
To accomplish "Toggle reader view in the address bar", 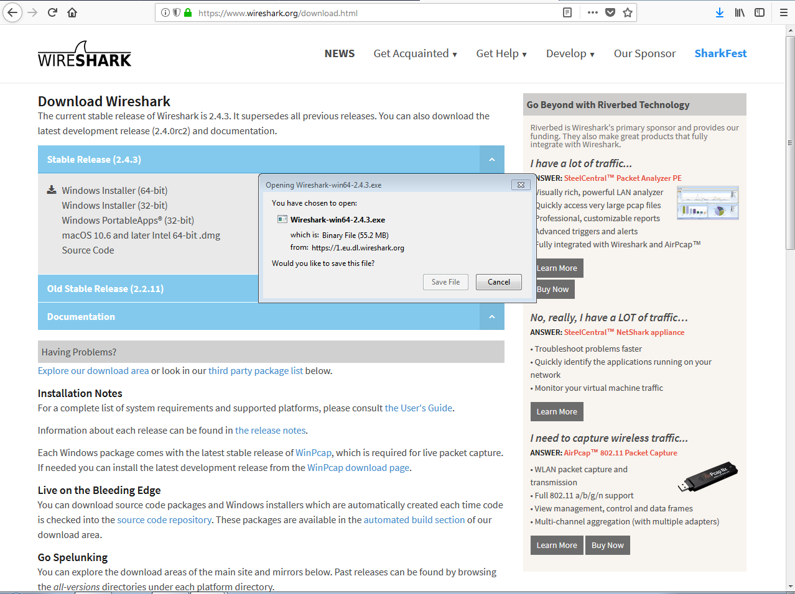I will point(567,12).
